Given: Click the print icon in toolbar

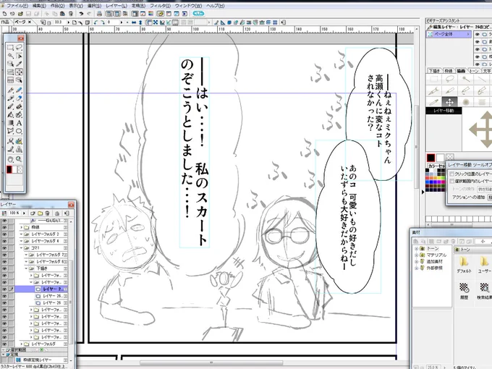Looking at the screenshot, I should (99, 14).
